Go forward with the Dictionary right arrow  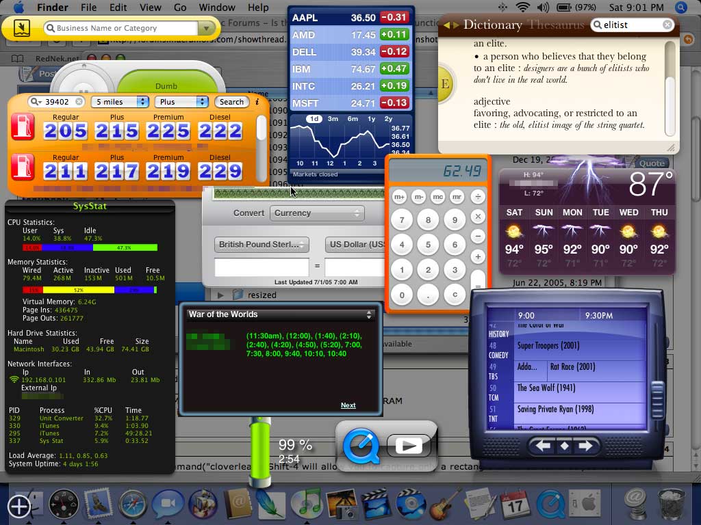point(455,25)
